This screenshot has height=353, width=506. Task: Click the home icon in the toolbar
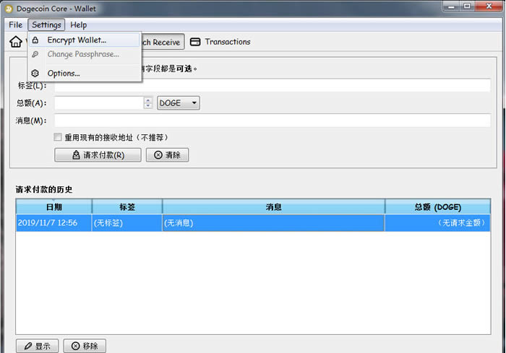pos(15,42)
